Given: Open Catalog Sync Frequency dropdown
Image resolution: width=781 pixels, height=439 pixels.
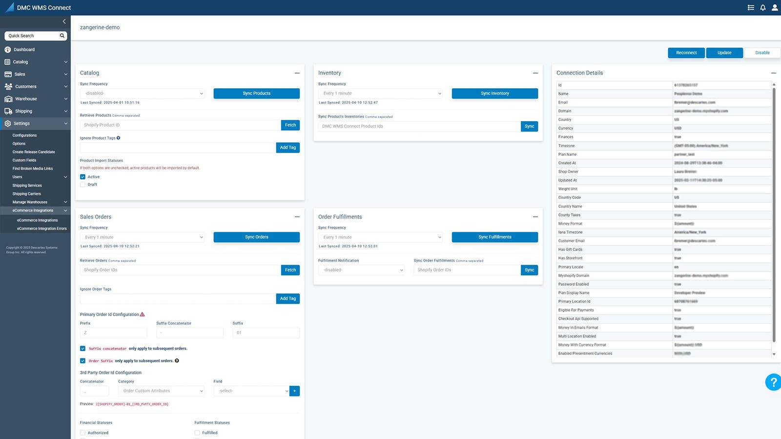Looking at the screenshot, I should [142, 93].
